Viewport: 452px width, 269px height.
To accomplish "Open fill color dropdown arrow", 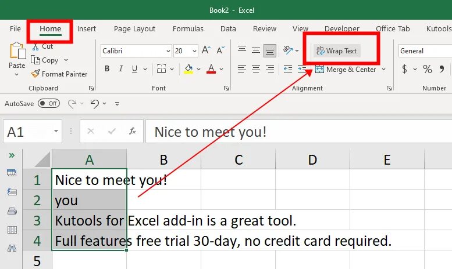I will 198,69.
